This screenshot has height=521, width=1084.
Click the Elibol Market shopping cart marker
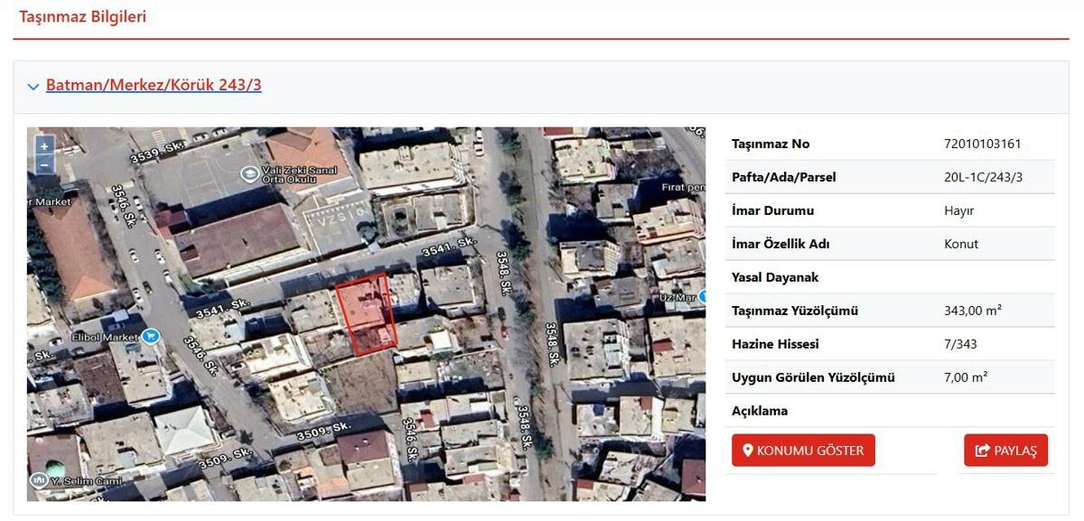151,337
